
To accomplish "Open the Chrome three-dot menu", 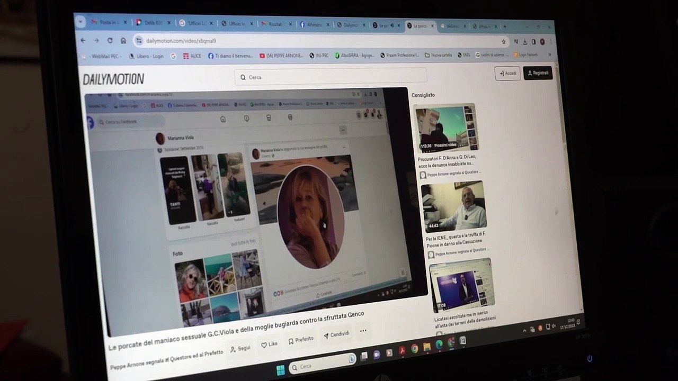I will [x=551, y=42].
